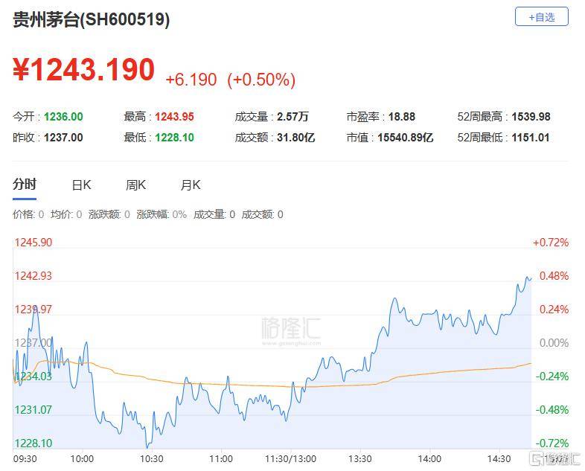Click the 1245.90 price axis label
Image resolution: width=585 pixels, height=471 pixels.
coord(33,243)
